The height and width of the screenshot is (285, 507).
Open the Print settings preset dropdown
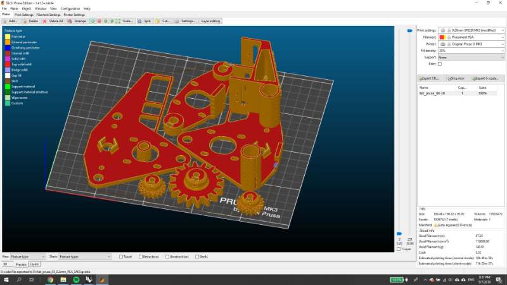coord(471,30)
